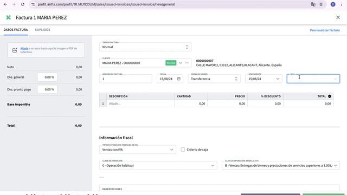Click the Fecha date field
347x195 pixels.
click(170, 79)
